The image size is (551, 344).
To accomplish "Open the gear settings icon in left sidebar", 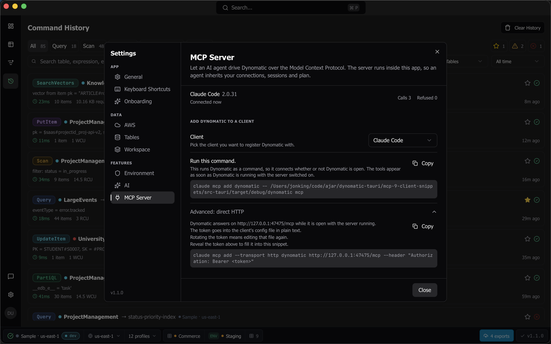I will 11,295.
